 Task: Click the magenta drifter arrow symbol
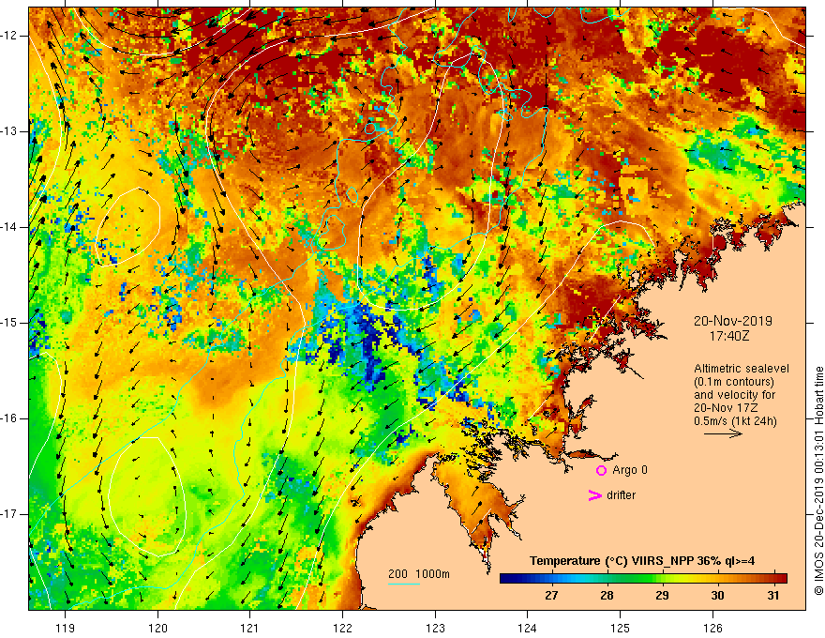pyautogui.click(x=594, y=495)
